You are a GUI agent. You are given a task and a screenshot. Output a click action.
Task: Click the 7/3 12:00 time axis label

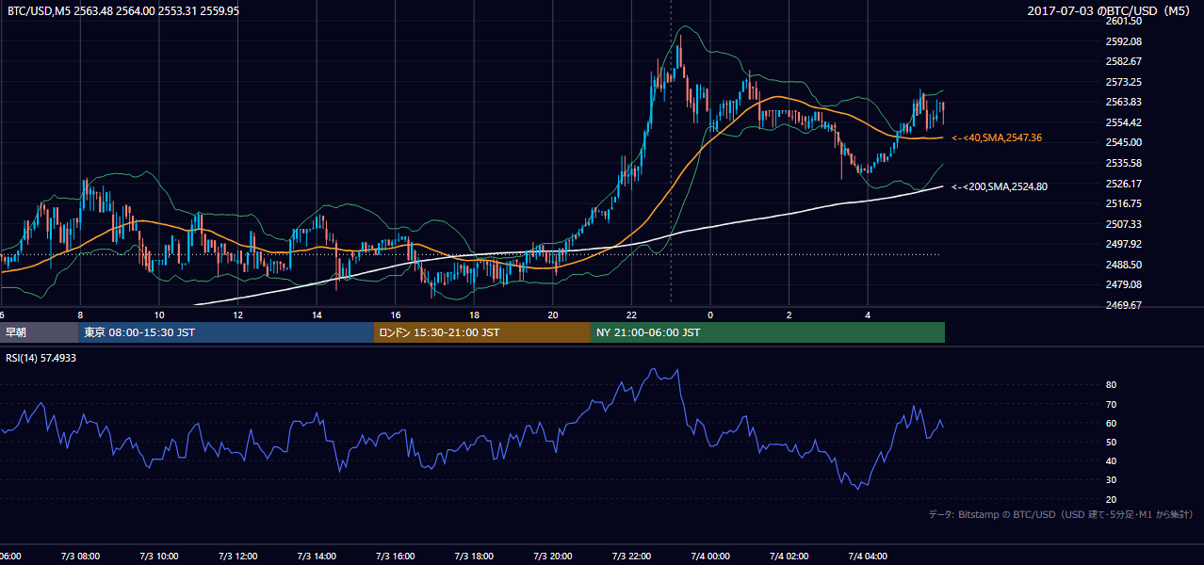[237, 556]
